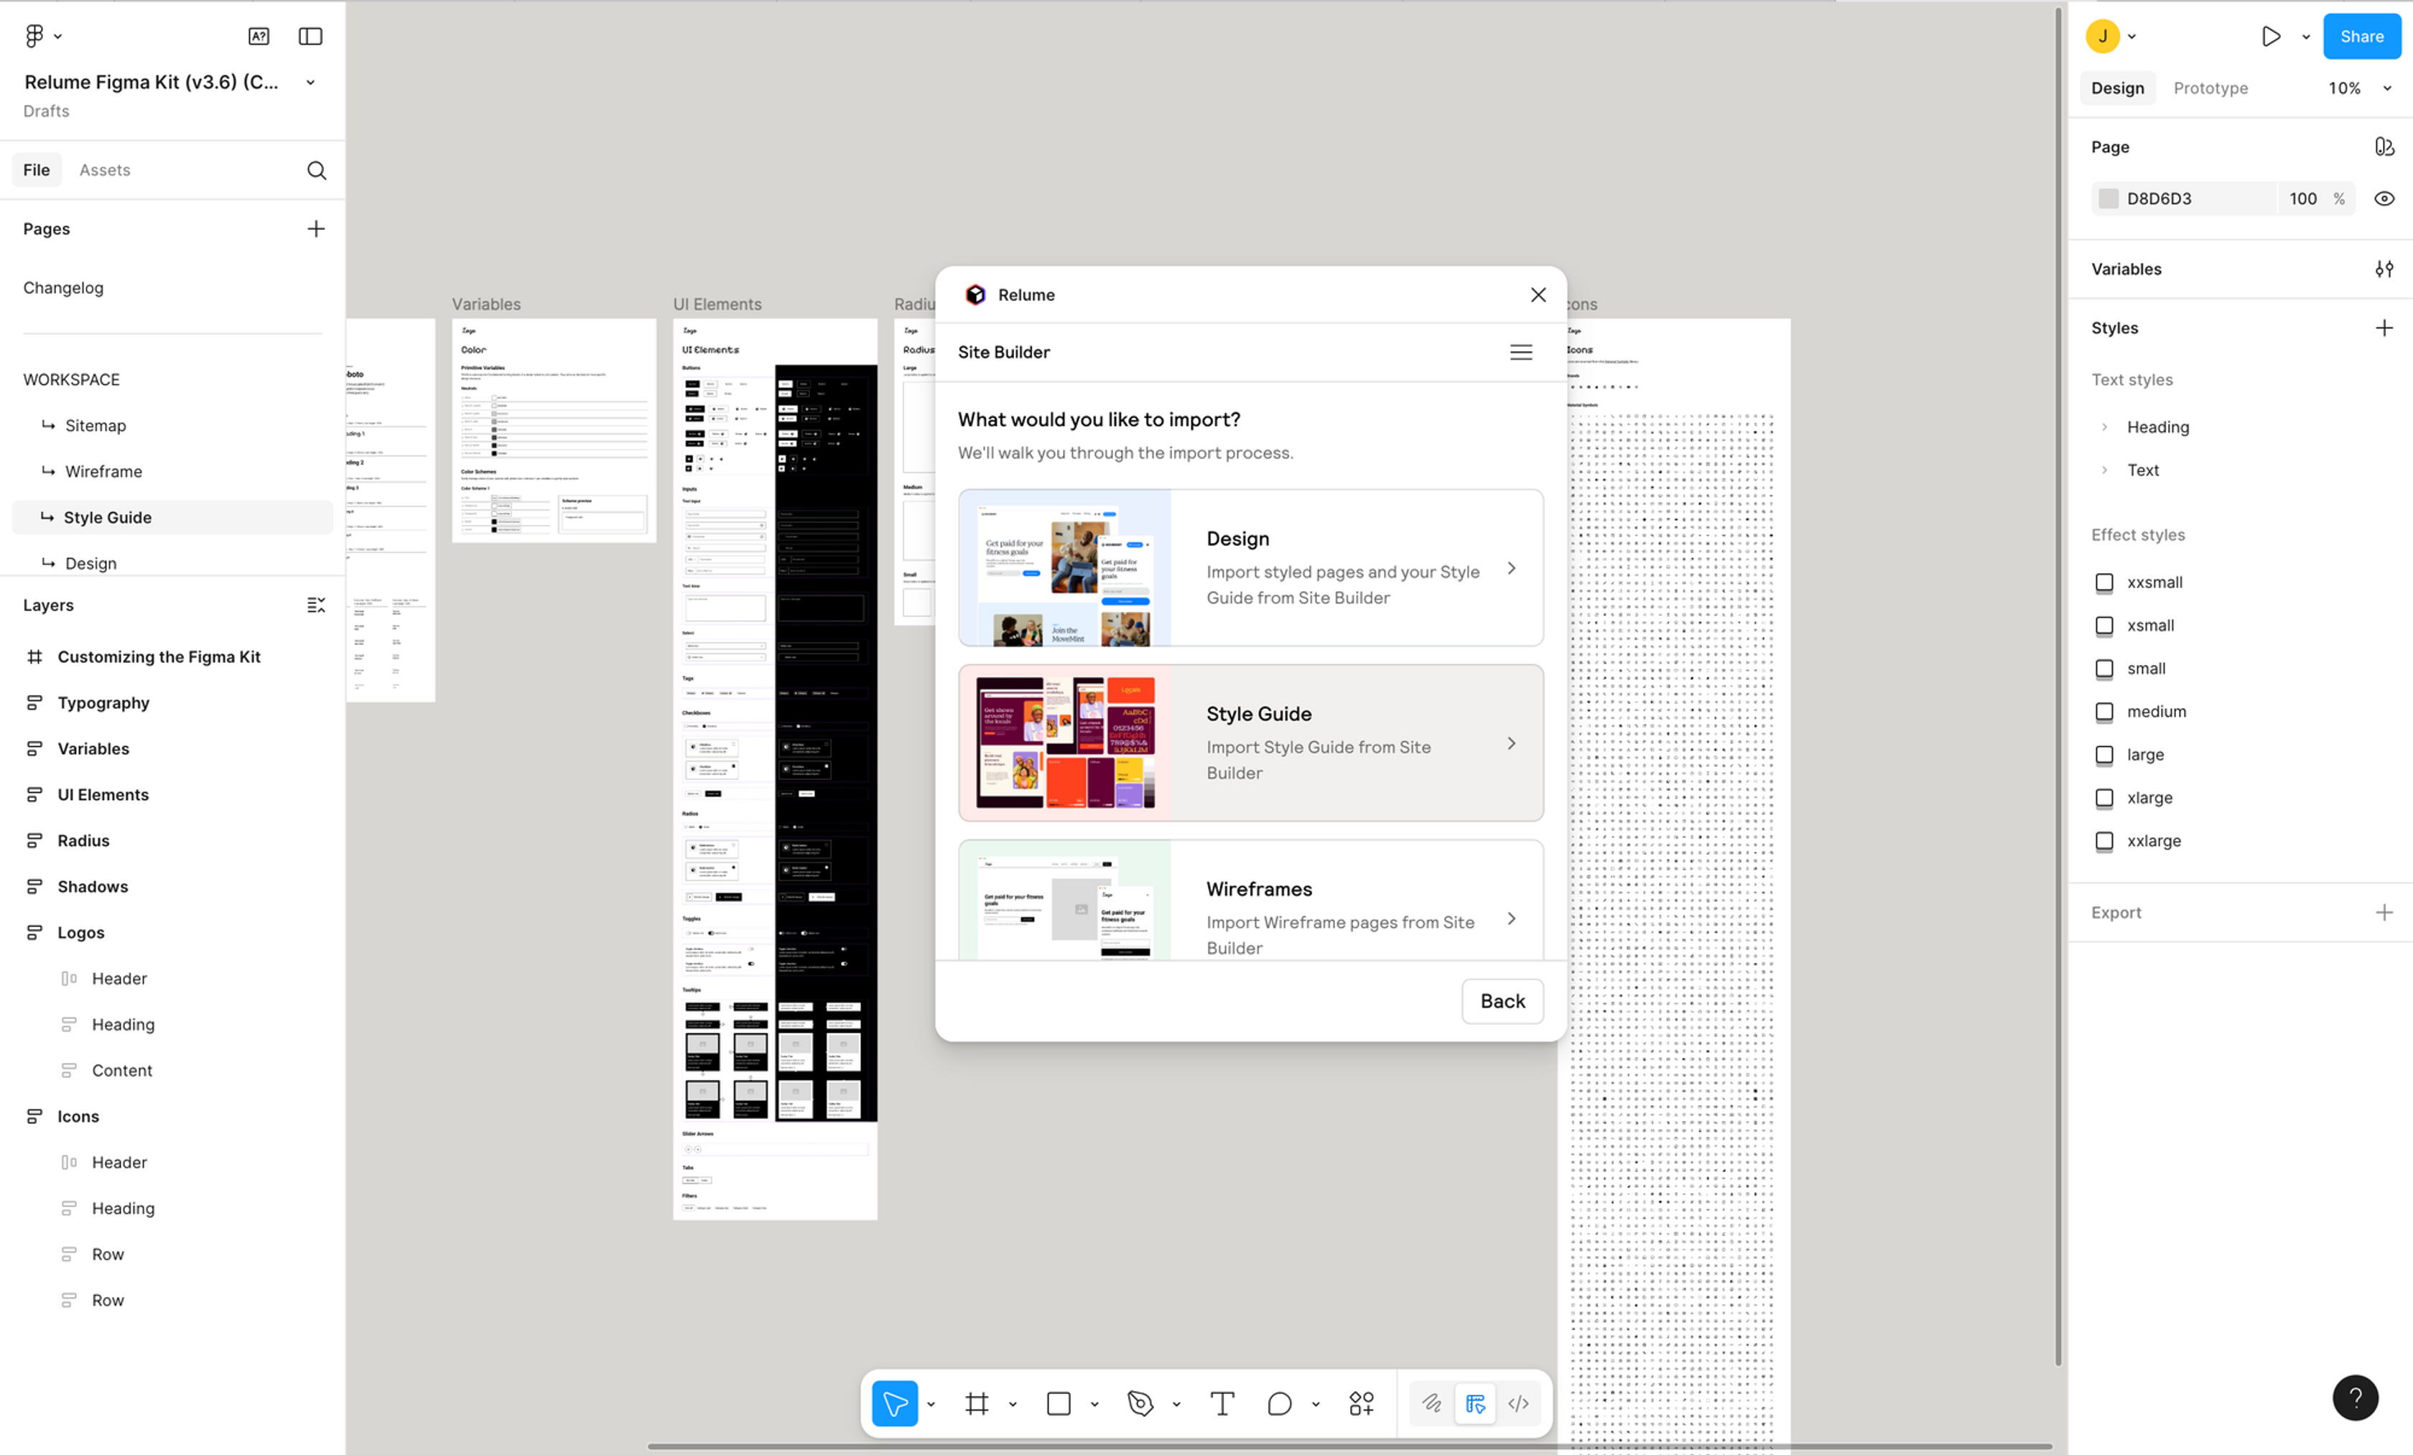
Task: Open page color styles icon
Action: (x=2384, y=147)
